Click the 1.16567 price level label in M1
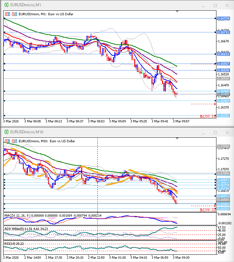 tap(223, 64)
